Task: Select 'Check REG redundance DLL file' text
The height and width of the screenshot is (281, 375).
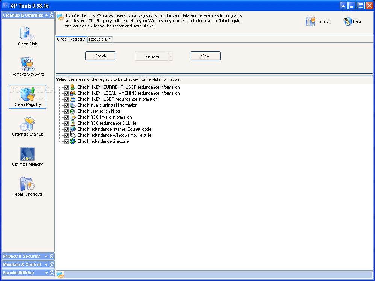Action: click(x=107, y=123)
